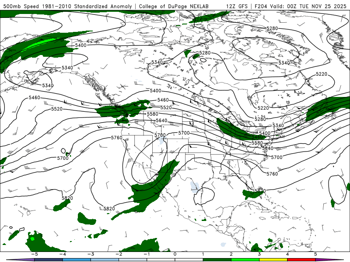
Task: Click the 5 value on the legend scale
Action: pos(315,254)
